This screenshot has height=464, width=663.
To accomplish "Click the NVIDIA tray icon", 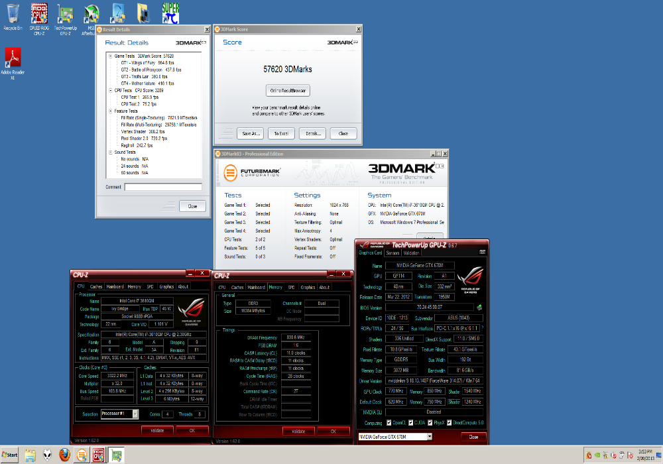I will [x=597, y=455].
